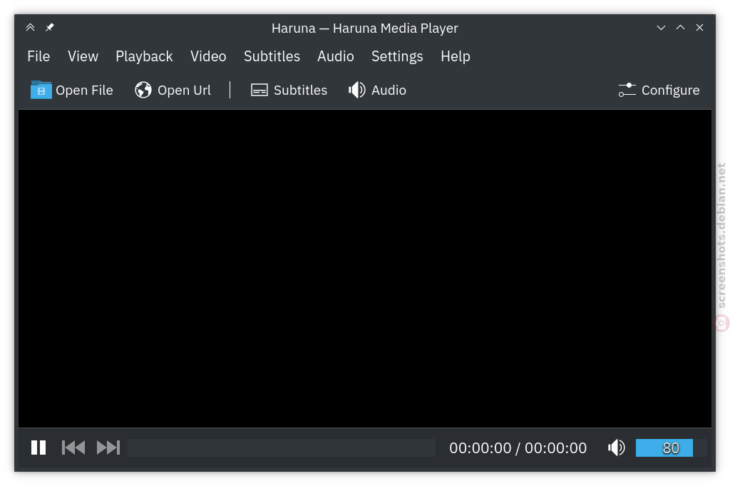Minimize the Haruna window
730x486 pixels.
click(661, 28)
